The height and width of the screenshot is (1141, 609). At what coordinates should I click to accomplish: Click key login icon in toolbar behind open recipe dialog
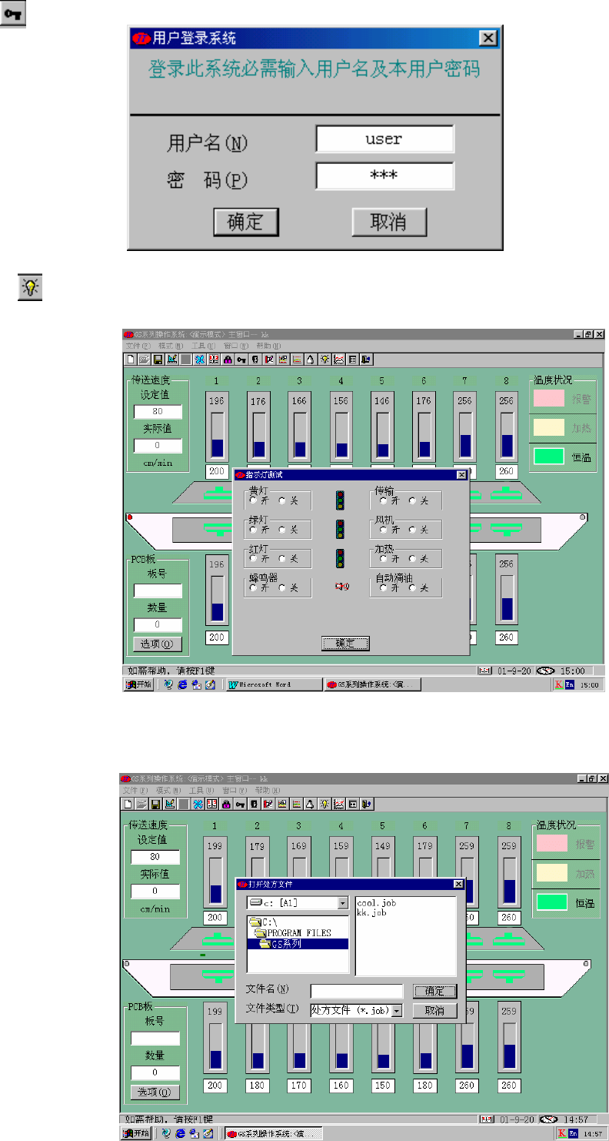241,805
